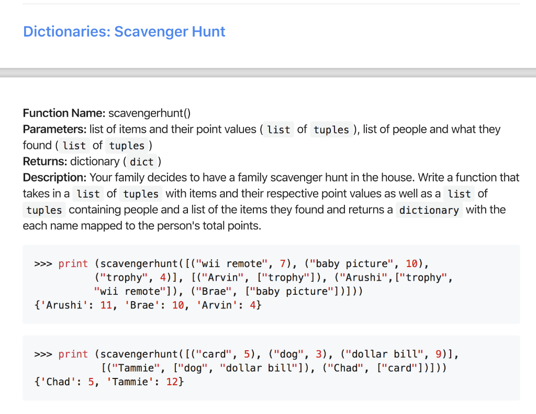This screenshot has height=414, width=536.
Task: Click the print keyword in first example
Action: pyautogui.click(x=73, y=263)
